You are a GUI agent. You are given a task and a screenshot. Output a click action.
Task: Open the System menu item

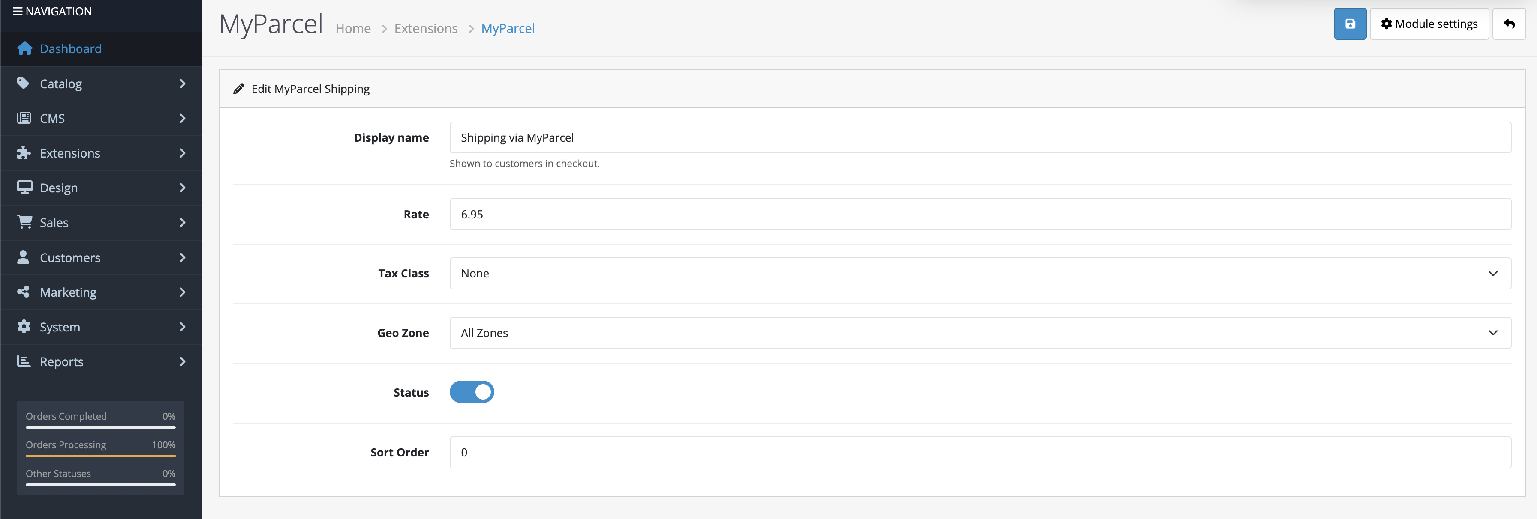click(101, 327)
